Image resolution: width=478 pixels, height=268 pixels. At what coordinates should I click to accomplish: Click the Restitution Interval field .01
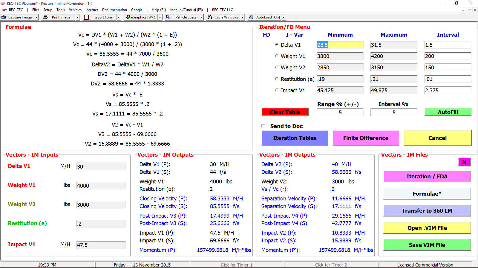click(x=448, y=79)
